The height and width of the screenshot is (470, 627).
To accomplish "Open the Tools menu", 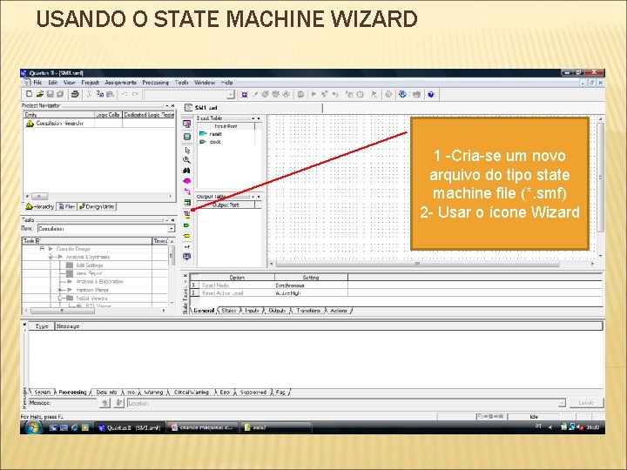I will [x=181, y=83].
